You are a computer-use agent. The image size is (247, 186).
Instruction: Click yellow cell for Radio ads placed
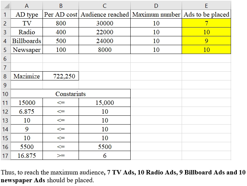[x=207, y=32]
